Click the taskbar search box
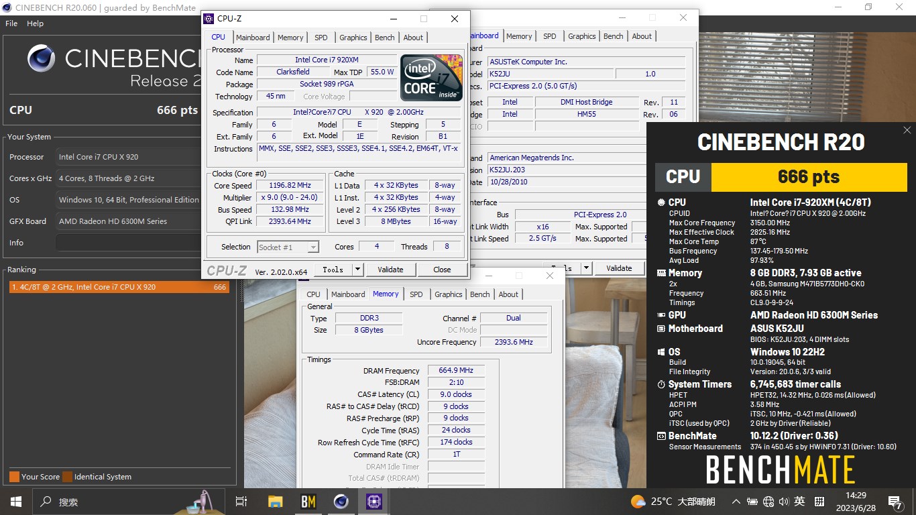This screenshot has width=916, height=515. click(x=129, y=502)
